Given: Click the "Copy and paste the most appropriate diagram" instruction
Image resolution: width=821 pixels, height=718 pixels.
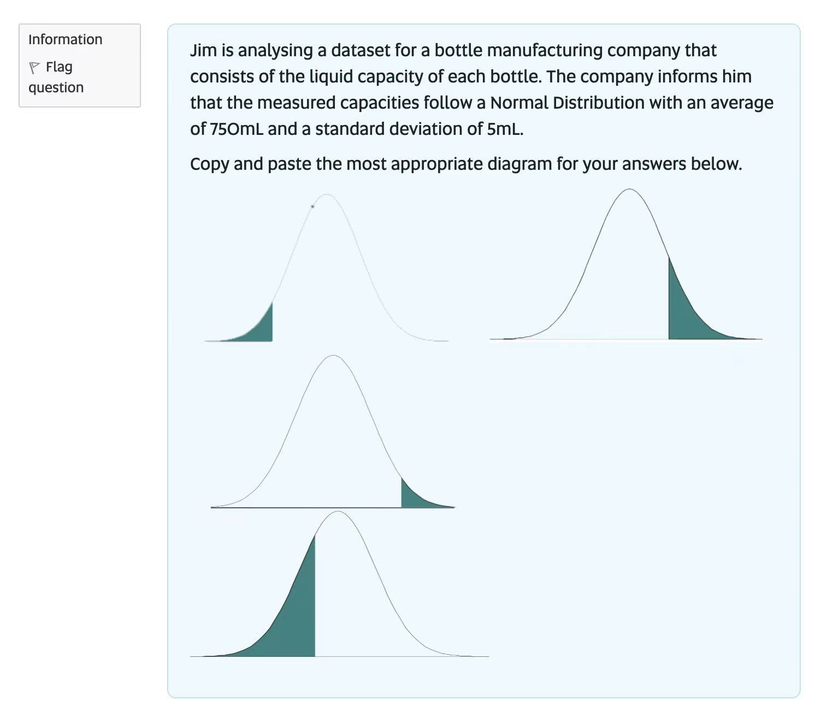Looking at the screenshot, I should 466,164.
